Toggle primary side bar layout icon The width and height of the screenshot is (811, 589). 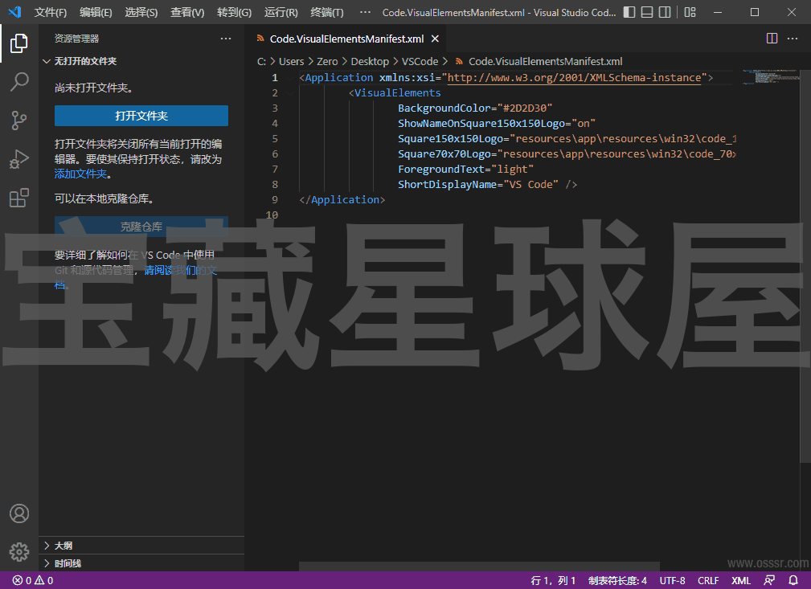[x=629, y=12]
